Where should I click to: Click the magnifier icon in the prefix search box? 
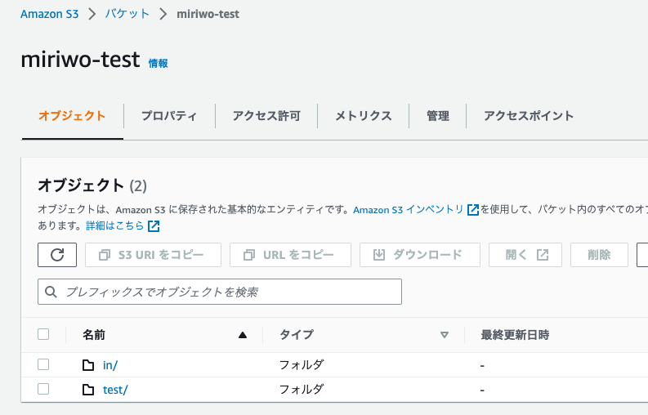click(x=51, y=292)
